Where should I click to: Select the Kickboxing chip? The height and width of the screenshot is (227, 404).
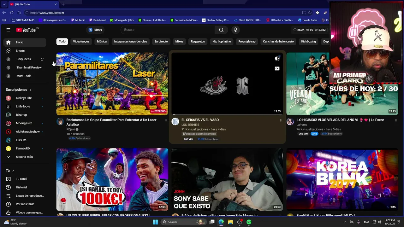(308, 42)
